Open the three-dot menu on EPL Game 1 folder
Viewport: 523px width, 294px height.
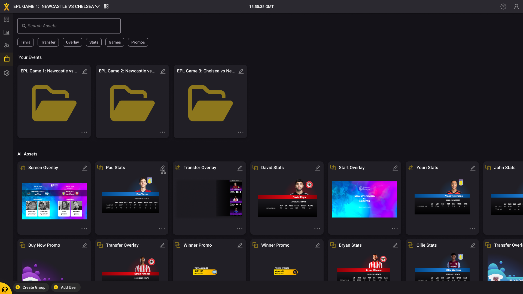point(84,132)
